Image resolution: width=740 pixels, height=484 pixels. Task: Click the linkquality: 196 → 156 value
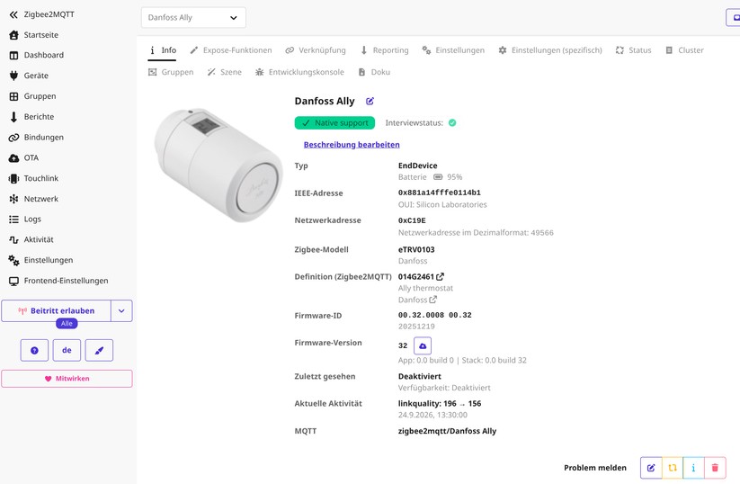[440, 404]
